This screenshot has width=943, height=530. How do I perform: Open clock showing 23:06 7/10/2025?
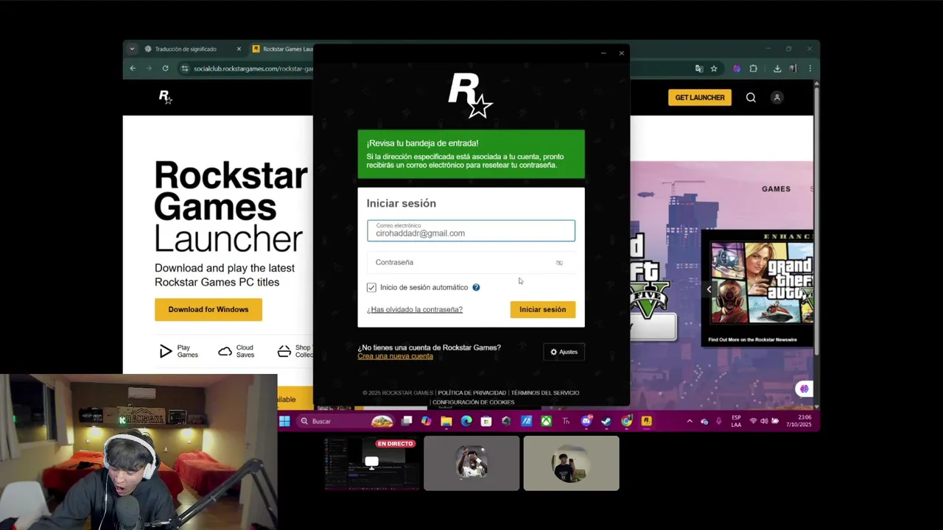798,421
